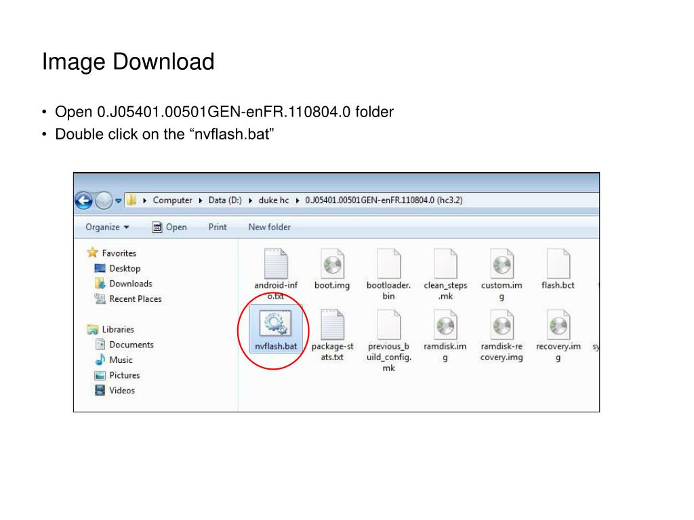Image resolution: width=694 pixels, height=520 pixels.
Task: Select Favorites in the navigation pane
Action: [119, 253]
